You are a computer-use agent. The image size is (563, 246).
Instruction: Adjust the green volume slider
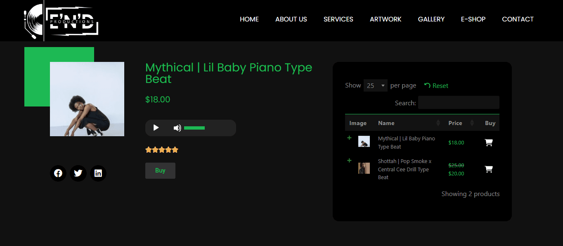point(194,128)
